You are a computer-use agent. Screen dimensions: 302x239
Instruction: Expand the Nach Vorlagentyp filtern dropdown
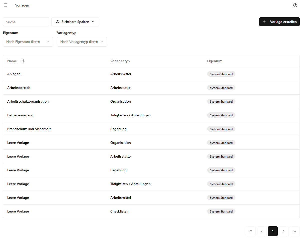click(x=82, y=42)
